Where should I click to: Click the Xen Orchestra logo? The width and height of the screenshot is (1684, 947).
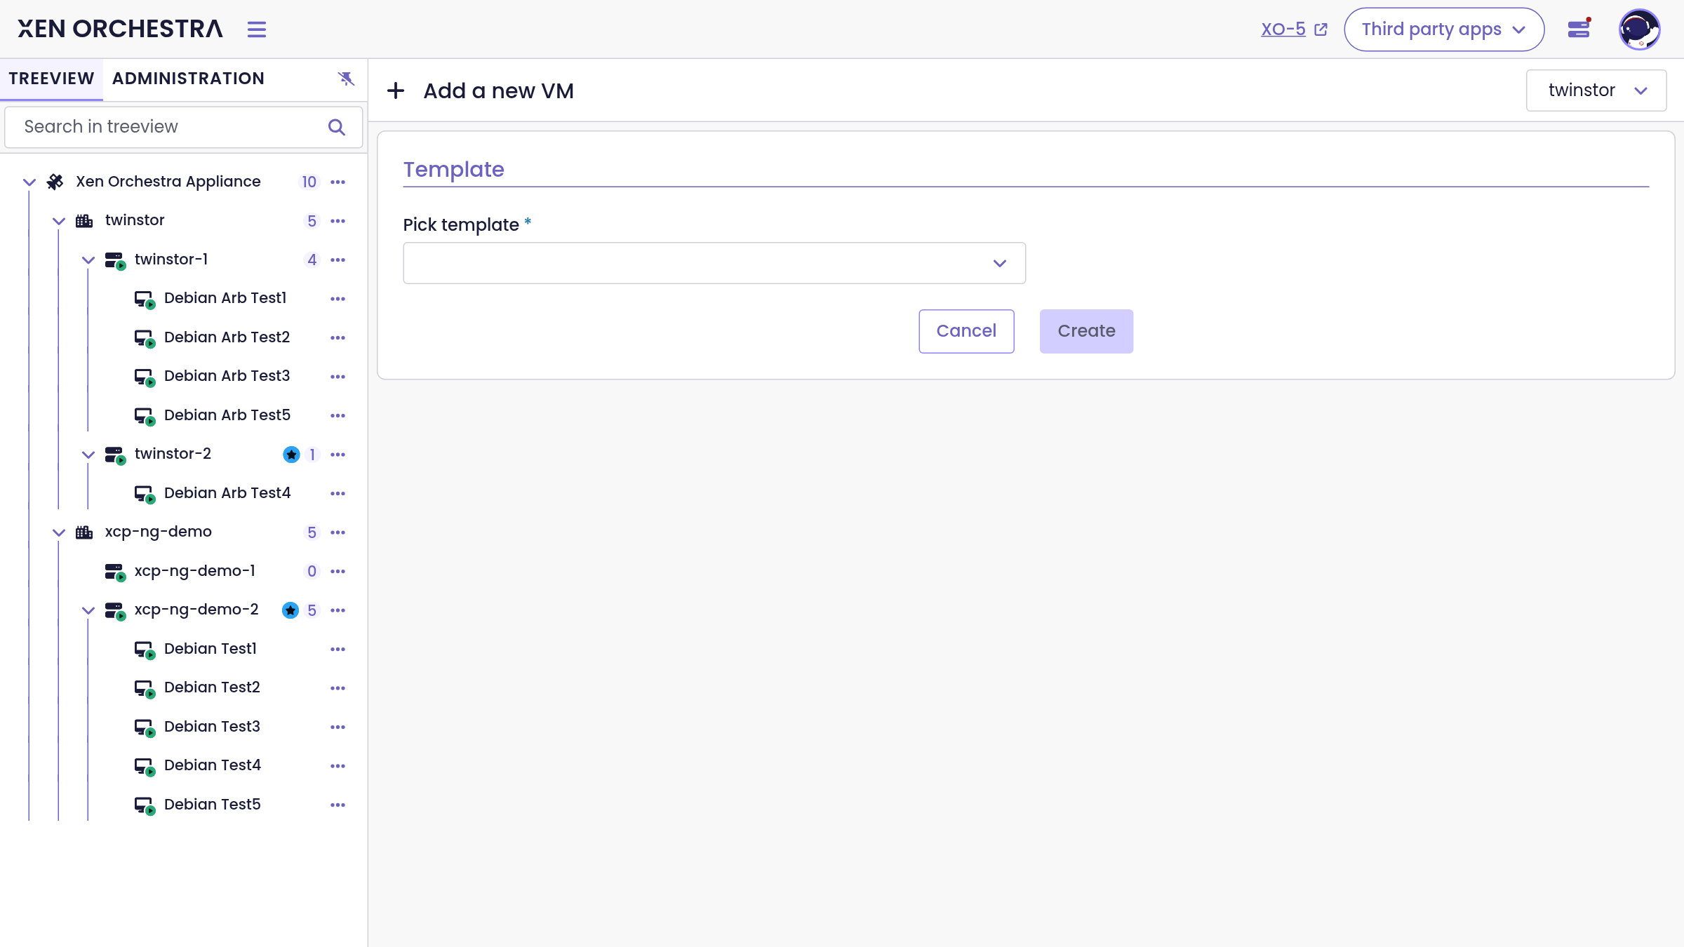coord(120,29)
